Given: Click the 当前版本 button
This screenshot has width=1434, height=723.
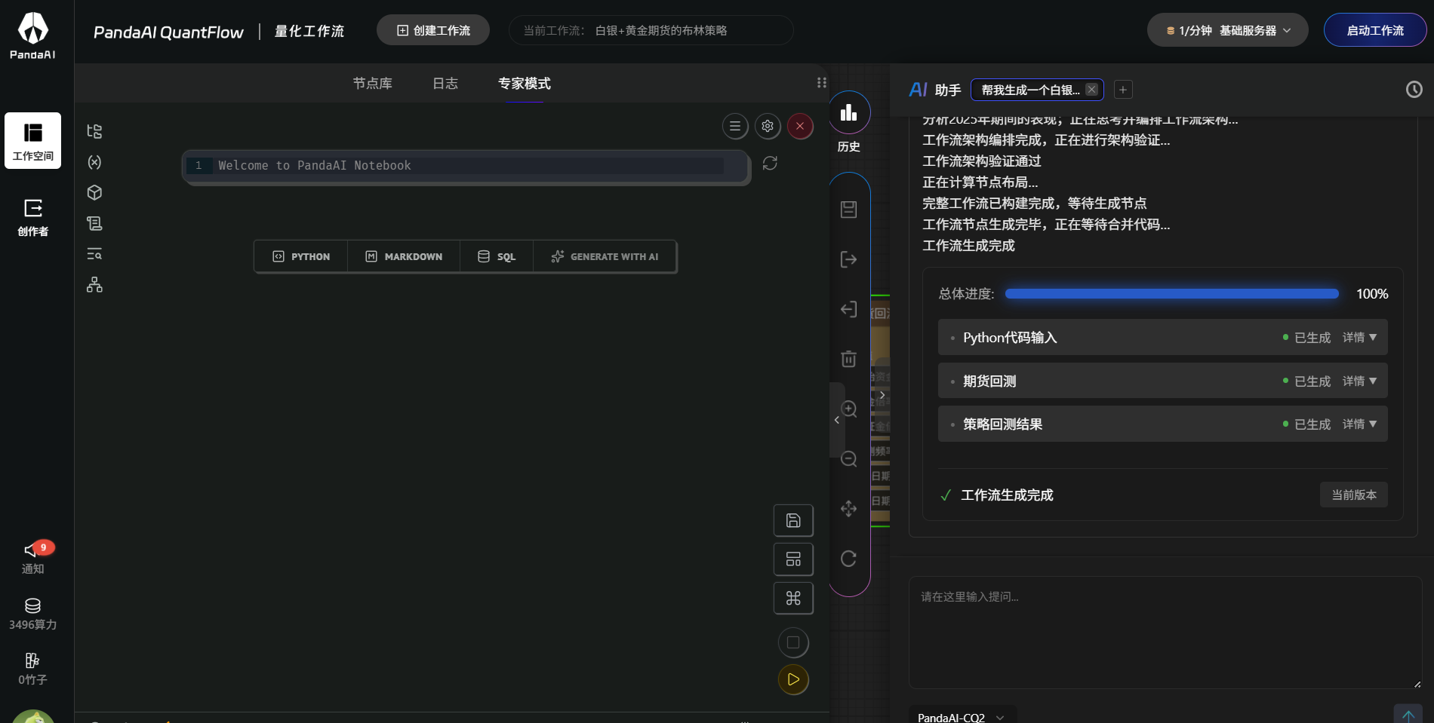Looking at the screenshot, I should (1354, 495).
